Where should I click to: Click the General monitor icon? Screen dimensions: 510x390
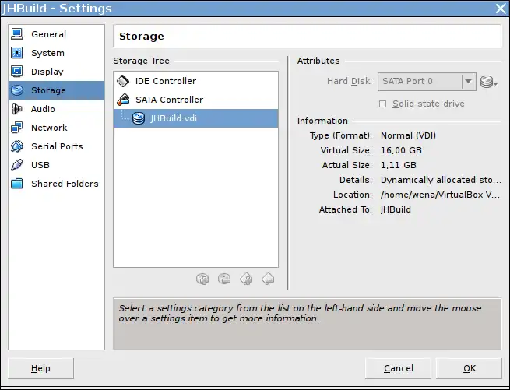pyautogui.click(x=17, y=34)
